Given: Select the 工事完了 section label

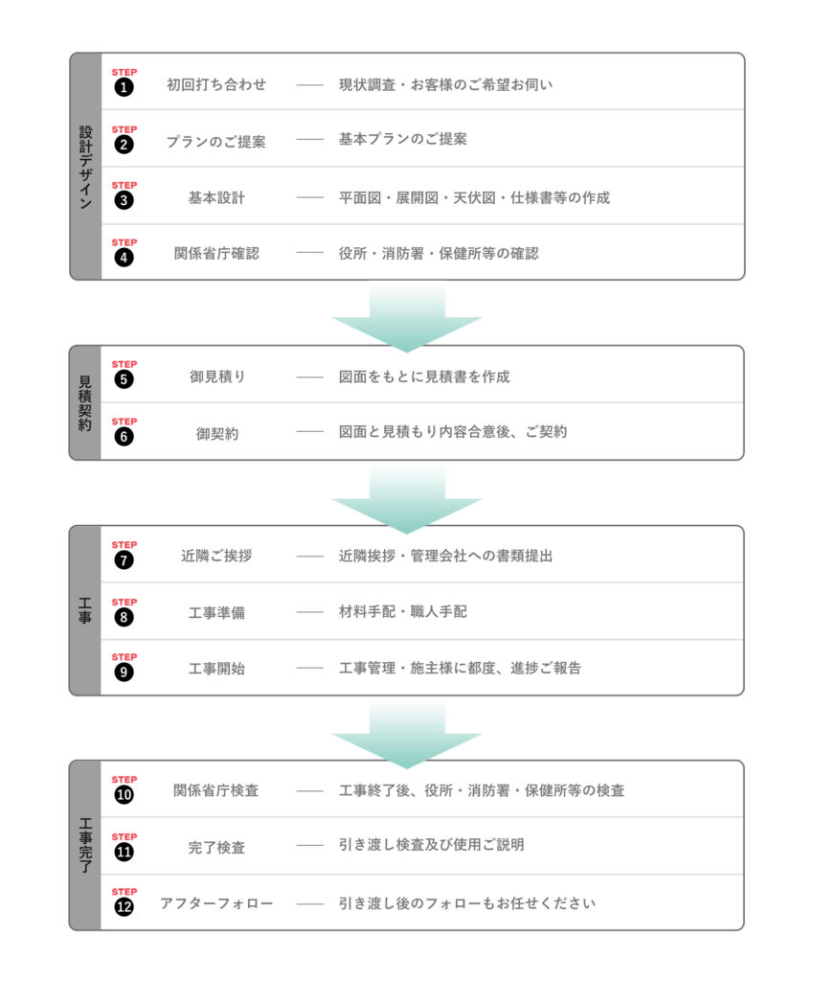Looking at the screenshot, I should pyautogui.click(x=85, y=845).
